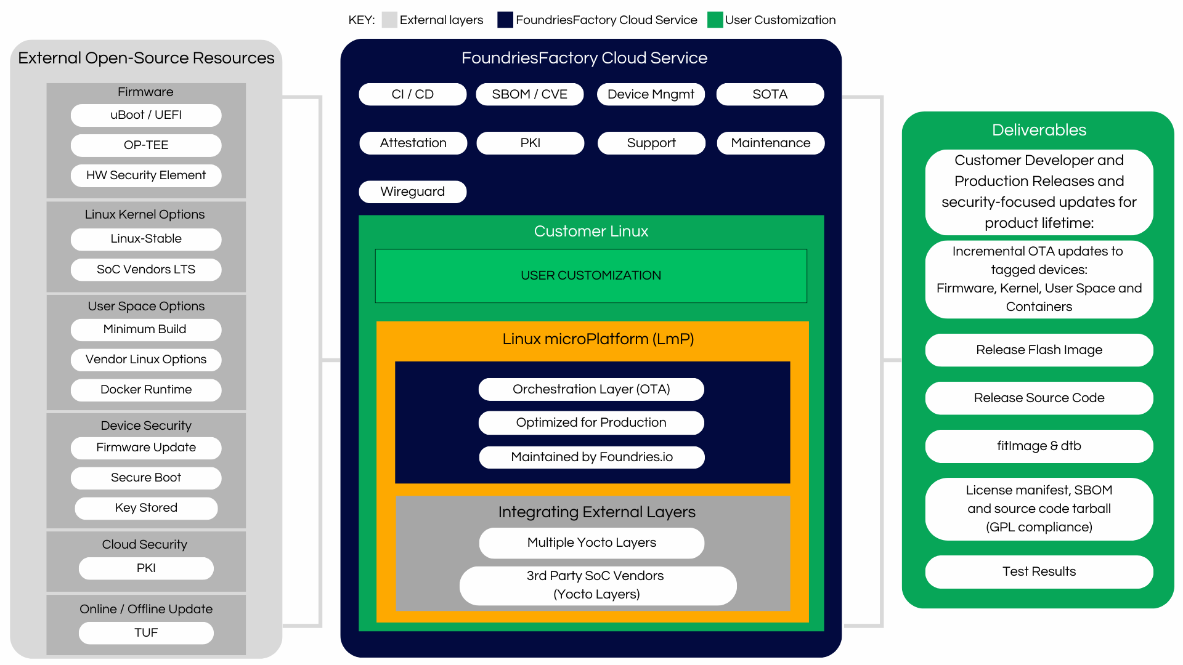Toggle the Secure Boot item
The width and height of the screenshot is (1183, 665).
click(145, 477)
